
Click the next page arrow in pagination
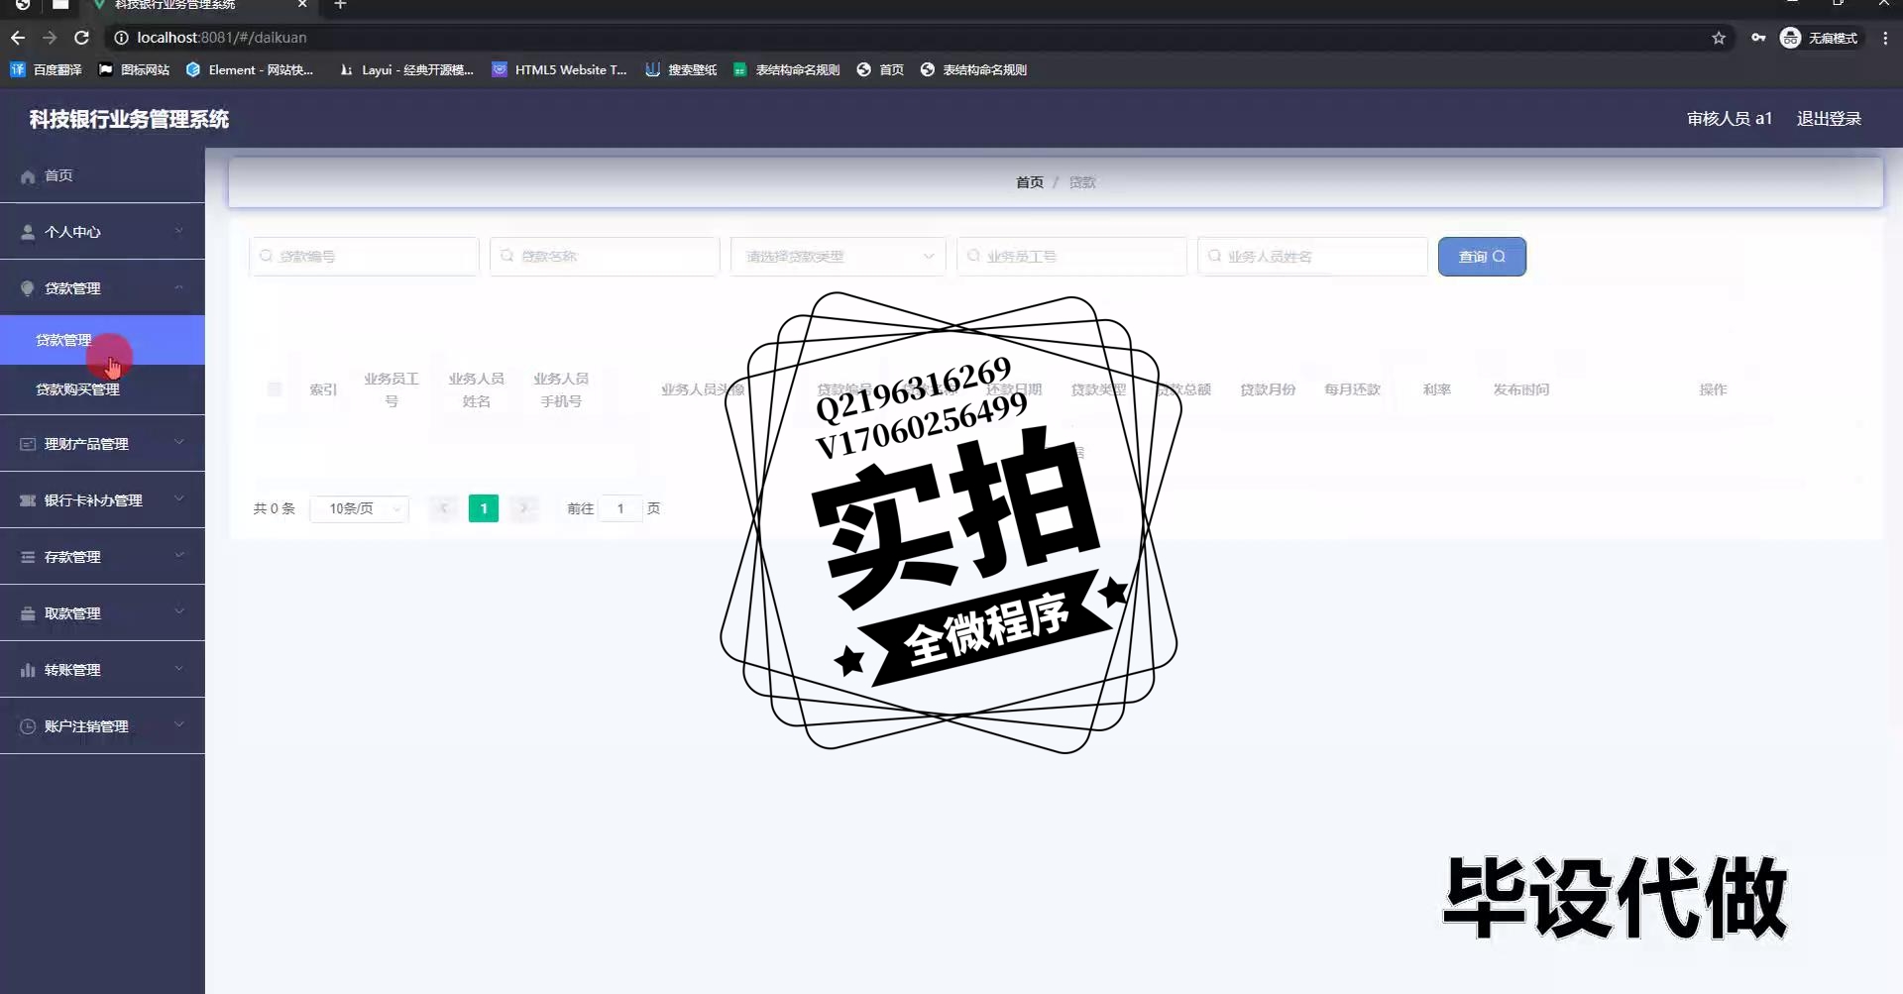click(524, 508)
